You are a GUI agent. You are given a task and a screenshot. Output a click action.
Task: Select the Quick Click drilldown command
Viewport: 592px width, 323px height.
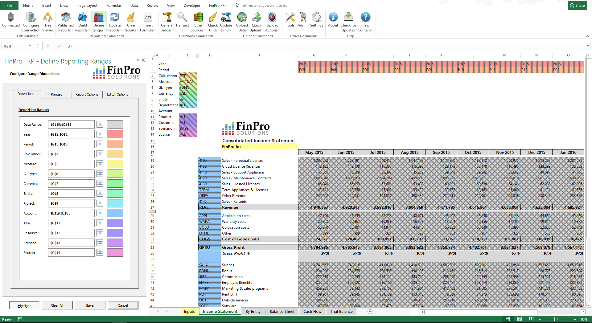(213, 22)
